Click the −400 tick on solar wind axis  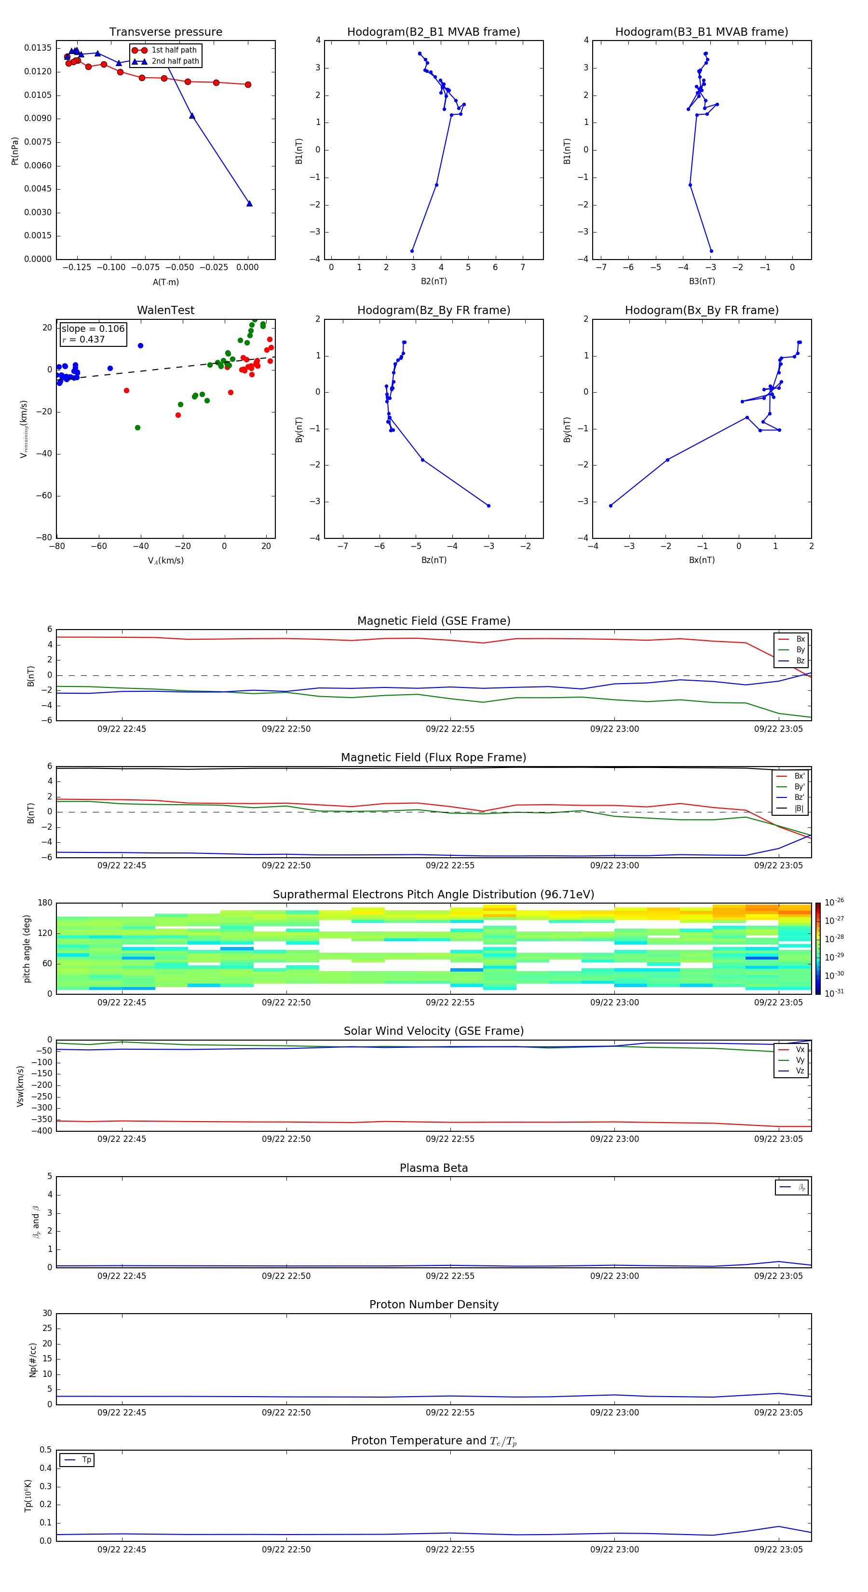(x=41, y=1131)
